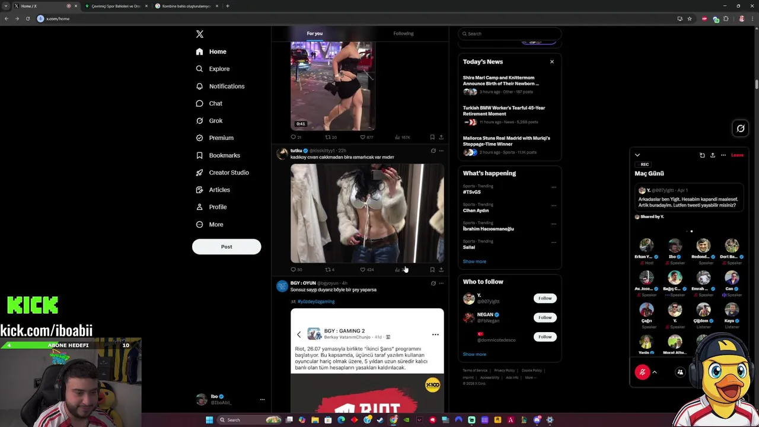
Task: Expand microphone options arrow in Space
Action: tap(655, 372)
